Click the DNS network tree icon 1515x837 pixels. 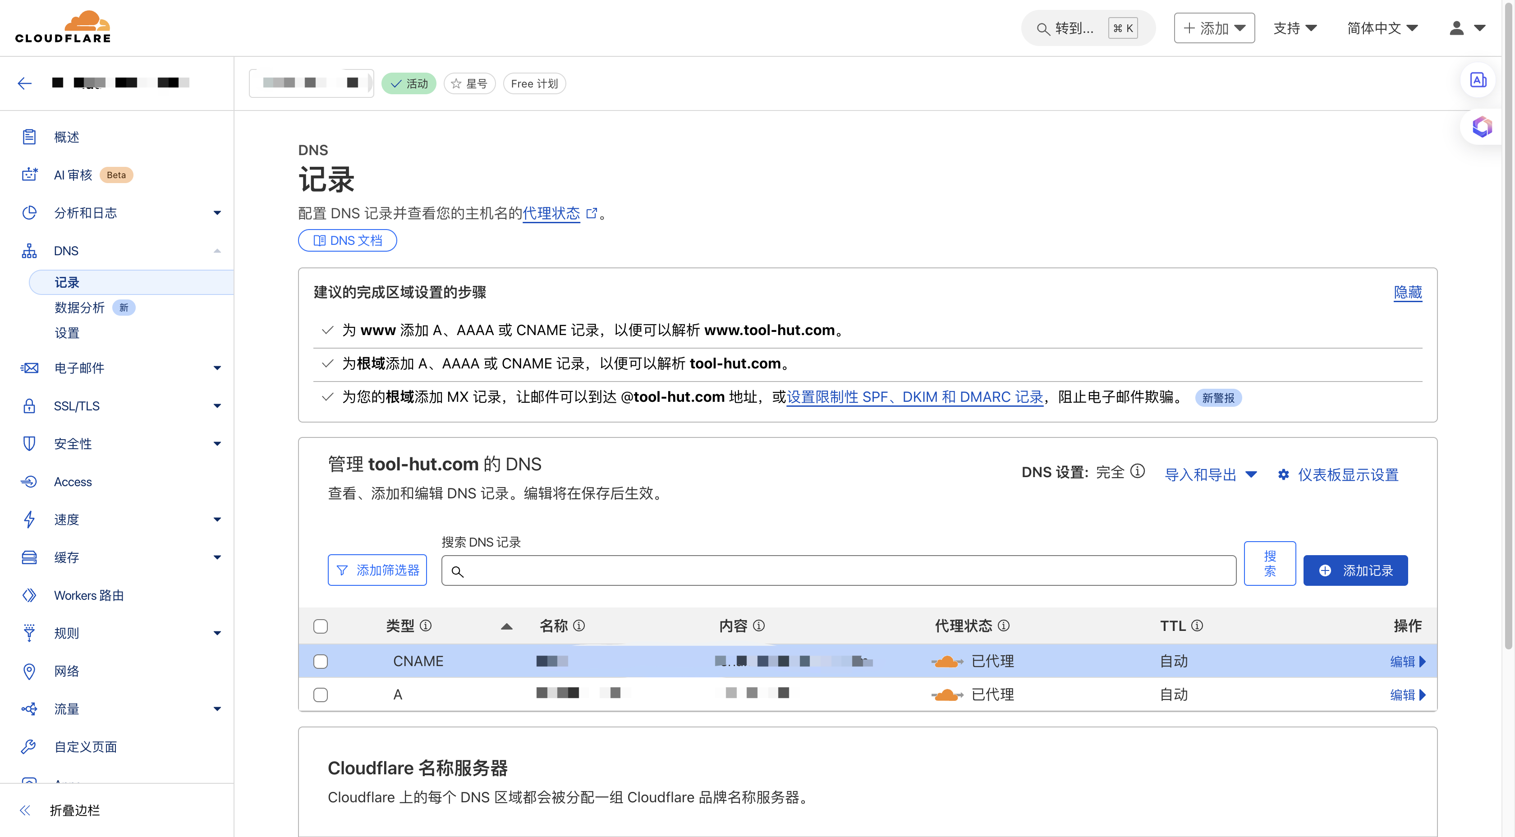29,251
